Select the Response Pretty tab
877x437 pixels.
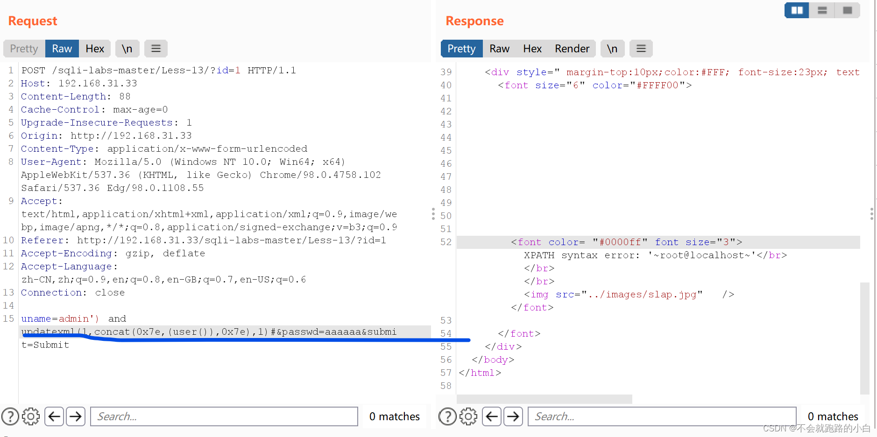(x=461, y=49)
